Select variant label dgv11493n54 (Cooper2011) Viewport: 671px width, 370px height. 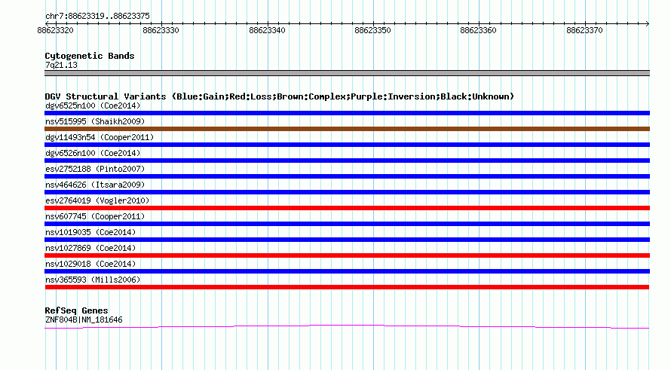(x=100, y=137)
